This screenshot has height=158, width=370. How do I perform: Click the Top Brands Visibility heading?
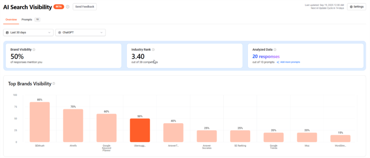(x=30, y=84)
